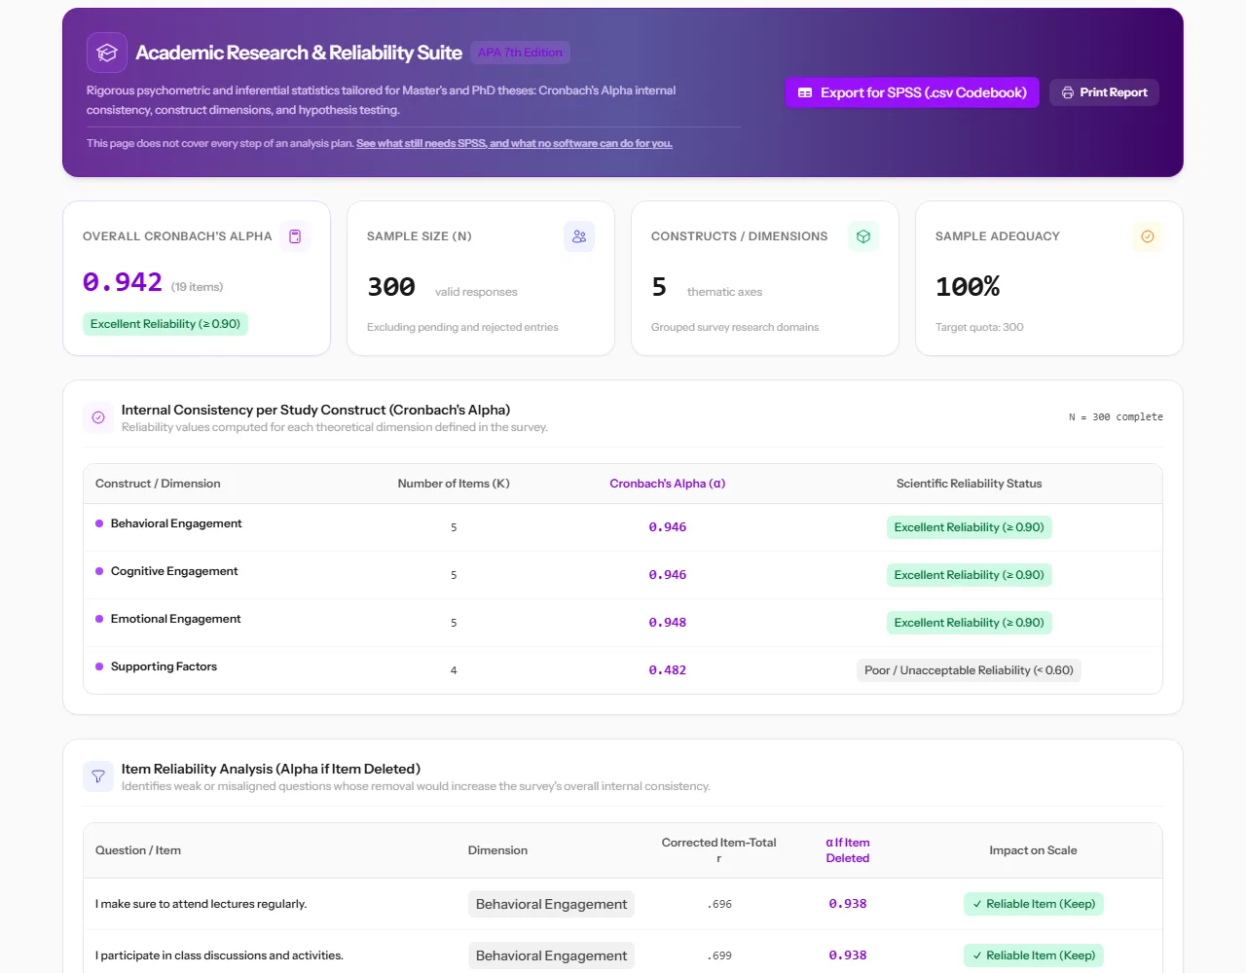Click the Constructs / Dimensions cube icon
This screenshot has width=1246, height=973.
[863, 236]
